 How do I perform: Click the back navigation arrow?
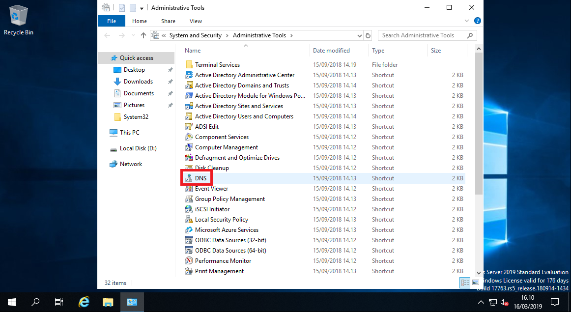click(107, 35)
